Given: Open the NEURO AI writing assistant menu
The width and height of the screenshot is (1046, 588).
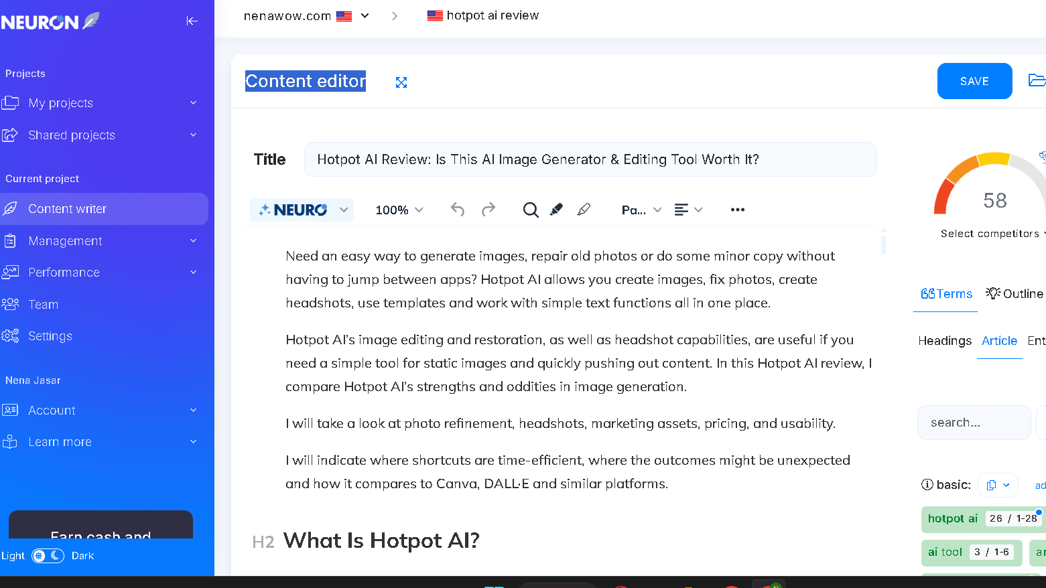Looking at the screenshot, I should click(x=302, y=210).
